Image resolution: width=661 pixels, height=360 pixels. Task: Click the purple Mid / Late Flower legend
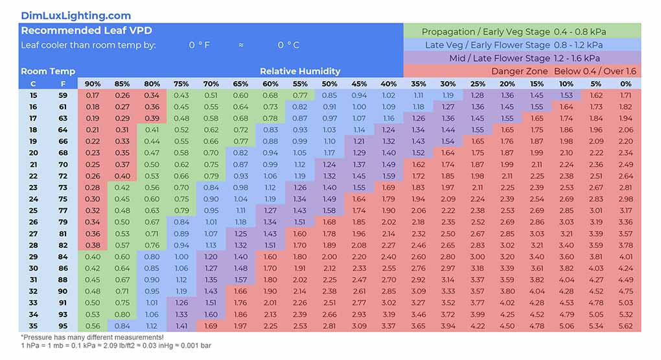522,58
